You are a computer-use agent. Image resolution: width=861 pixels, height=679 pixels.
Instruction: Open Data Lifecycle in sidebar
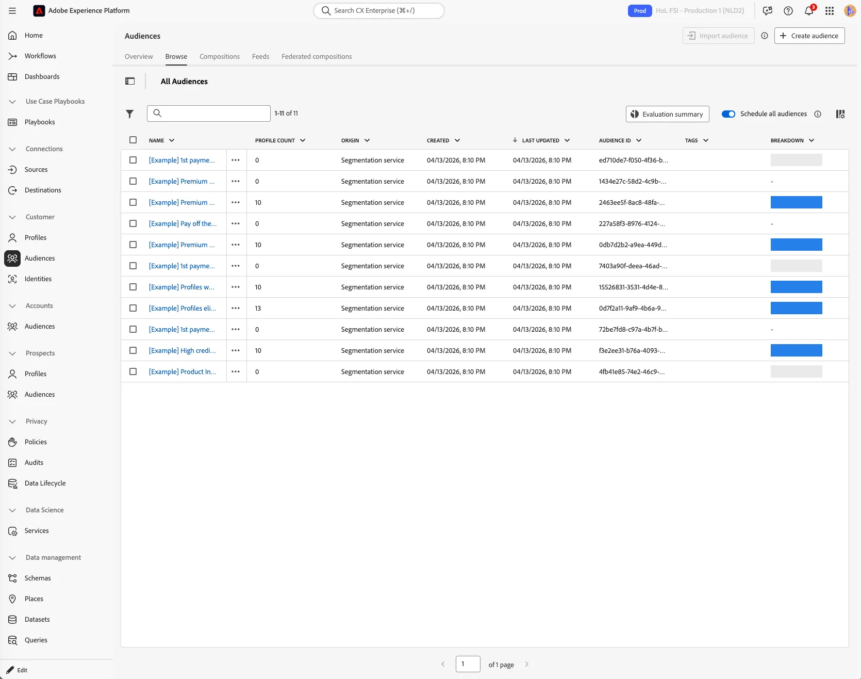pos(45,483)
